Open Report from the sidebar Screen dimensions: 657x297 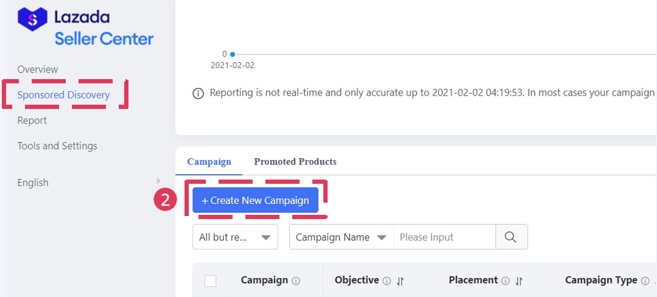pos(32,121)
